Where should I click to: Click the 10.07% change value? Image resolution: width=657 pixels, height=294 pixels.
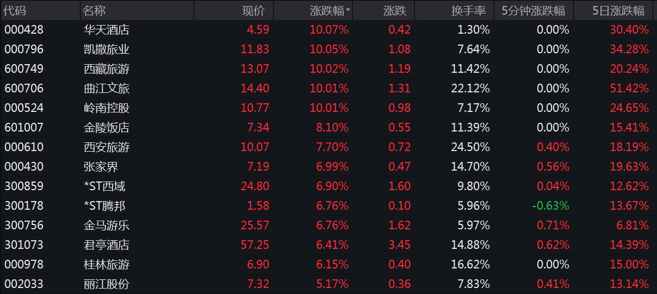pyautogui.click(x=329, y=30)
